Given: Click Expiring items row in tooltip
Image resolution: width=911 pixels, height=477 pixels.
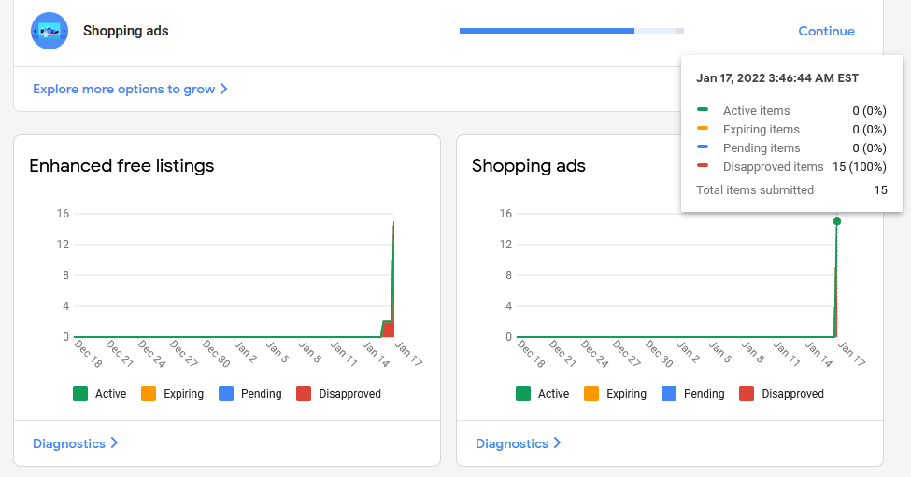Looking at the screenshot, I should click(x=791, y=130).
